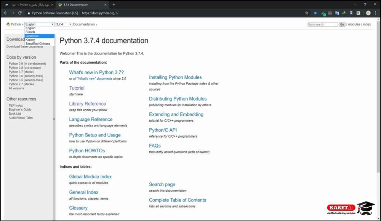Open Python Setup and Usage
This screenshot has height=221, width=381.
tap(95, 135)
